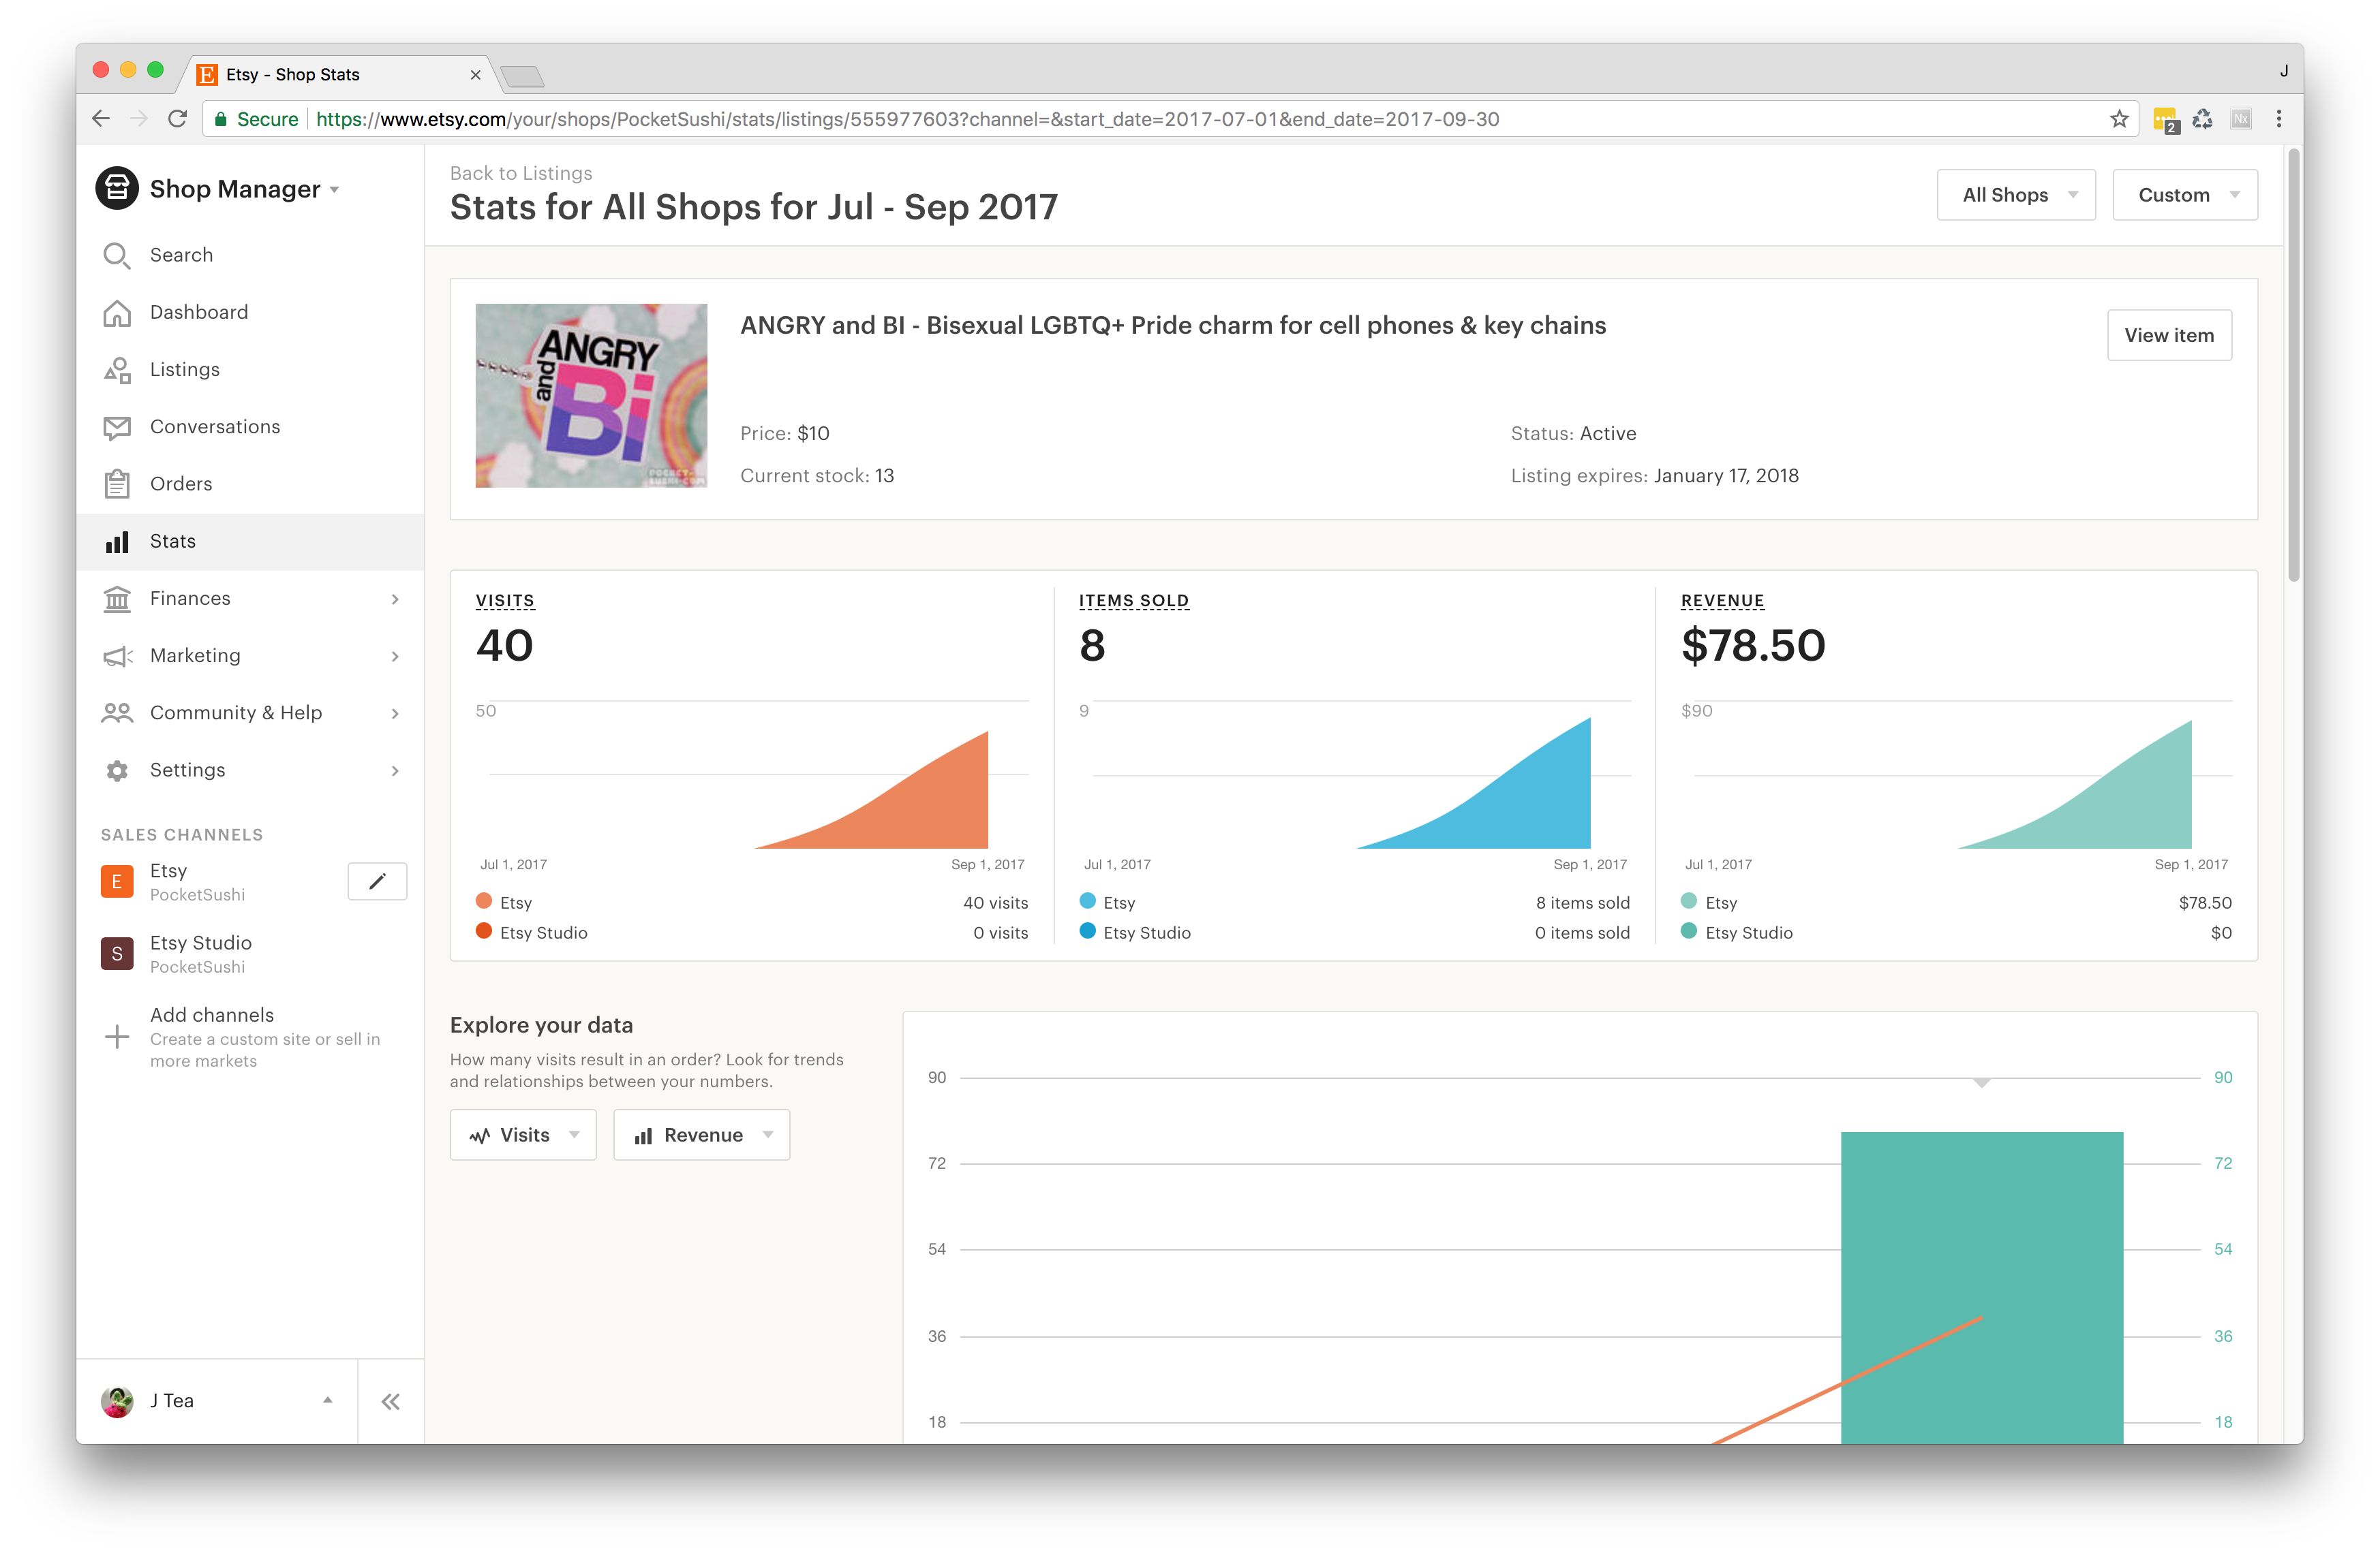The height and width of the screenshot is (1553, 2380).
Task: Click the Shop Manager storefront icon
Action: [117, 189]
